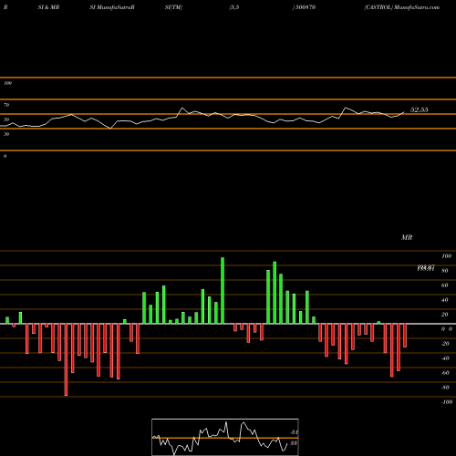456x456 pixels.
Task: Click the longest red MR histogram bar
Action: click(66, 359)
